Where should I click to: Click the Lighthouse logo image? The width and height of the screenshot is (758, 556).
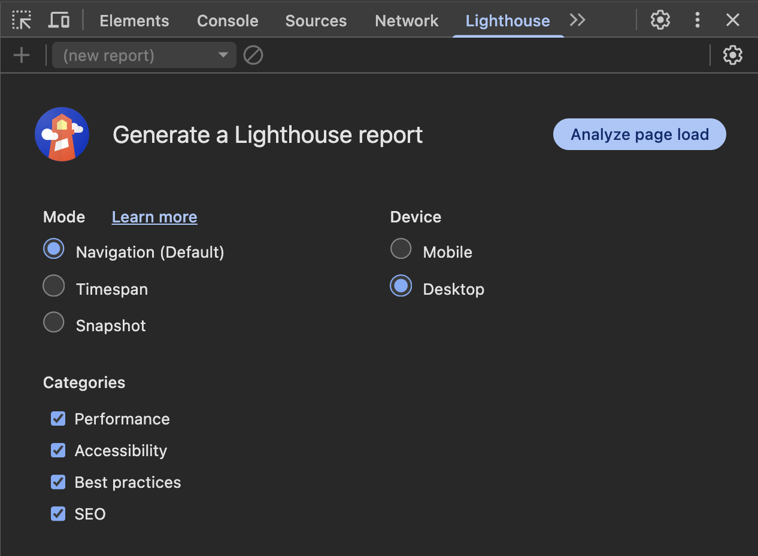click(62, 135)
